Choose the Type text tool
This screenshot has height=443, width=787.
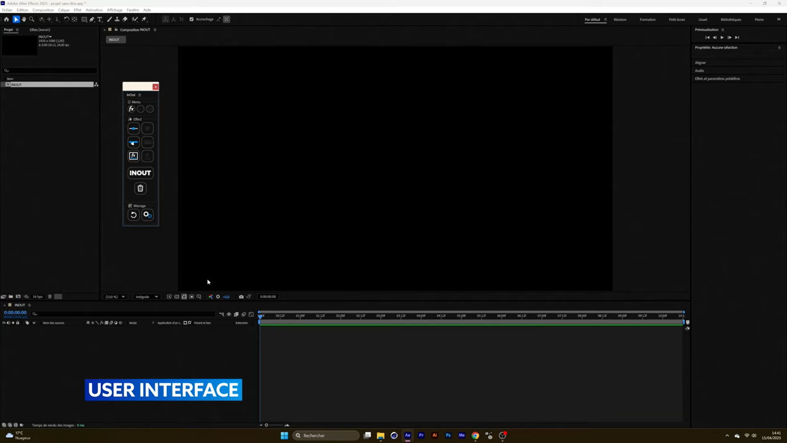tap(100, 19)
